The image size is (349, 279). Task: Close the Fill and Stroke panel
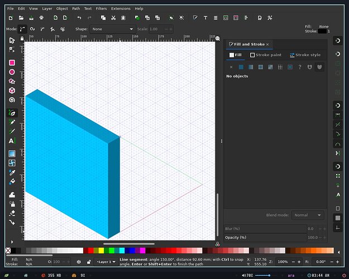[267, 44]
